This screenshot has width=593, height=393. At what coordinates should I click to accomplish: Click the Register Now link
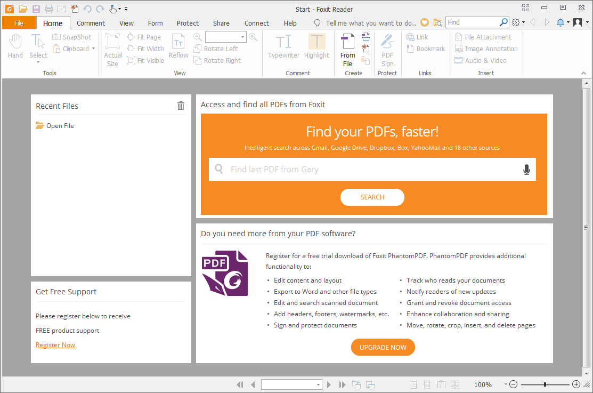[55, 344]
